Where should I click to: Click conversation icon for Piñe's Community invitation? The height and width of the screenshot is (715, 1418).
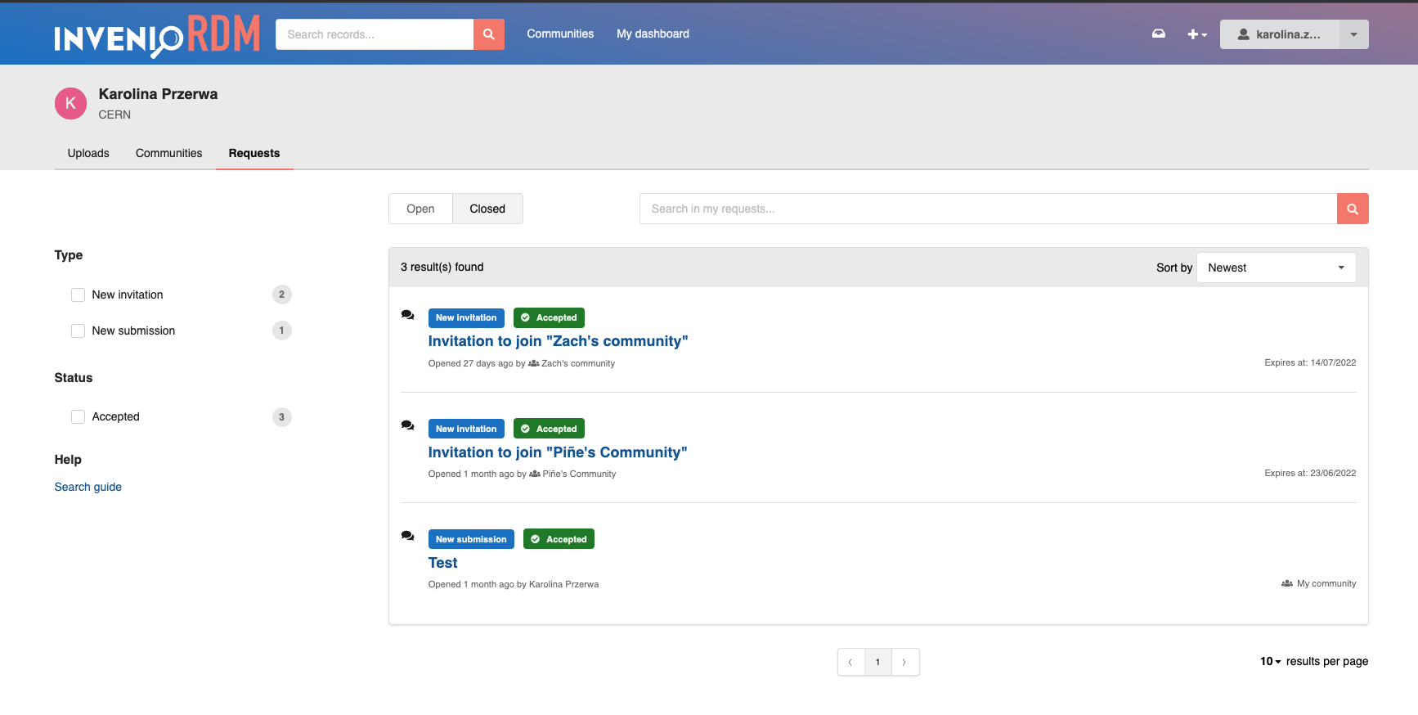click(x=407, y=425)
